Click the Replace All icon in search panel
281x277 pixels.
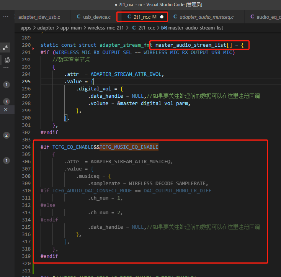[7, 60]
